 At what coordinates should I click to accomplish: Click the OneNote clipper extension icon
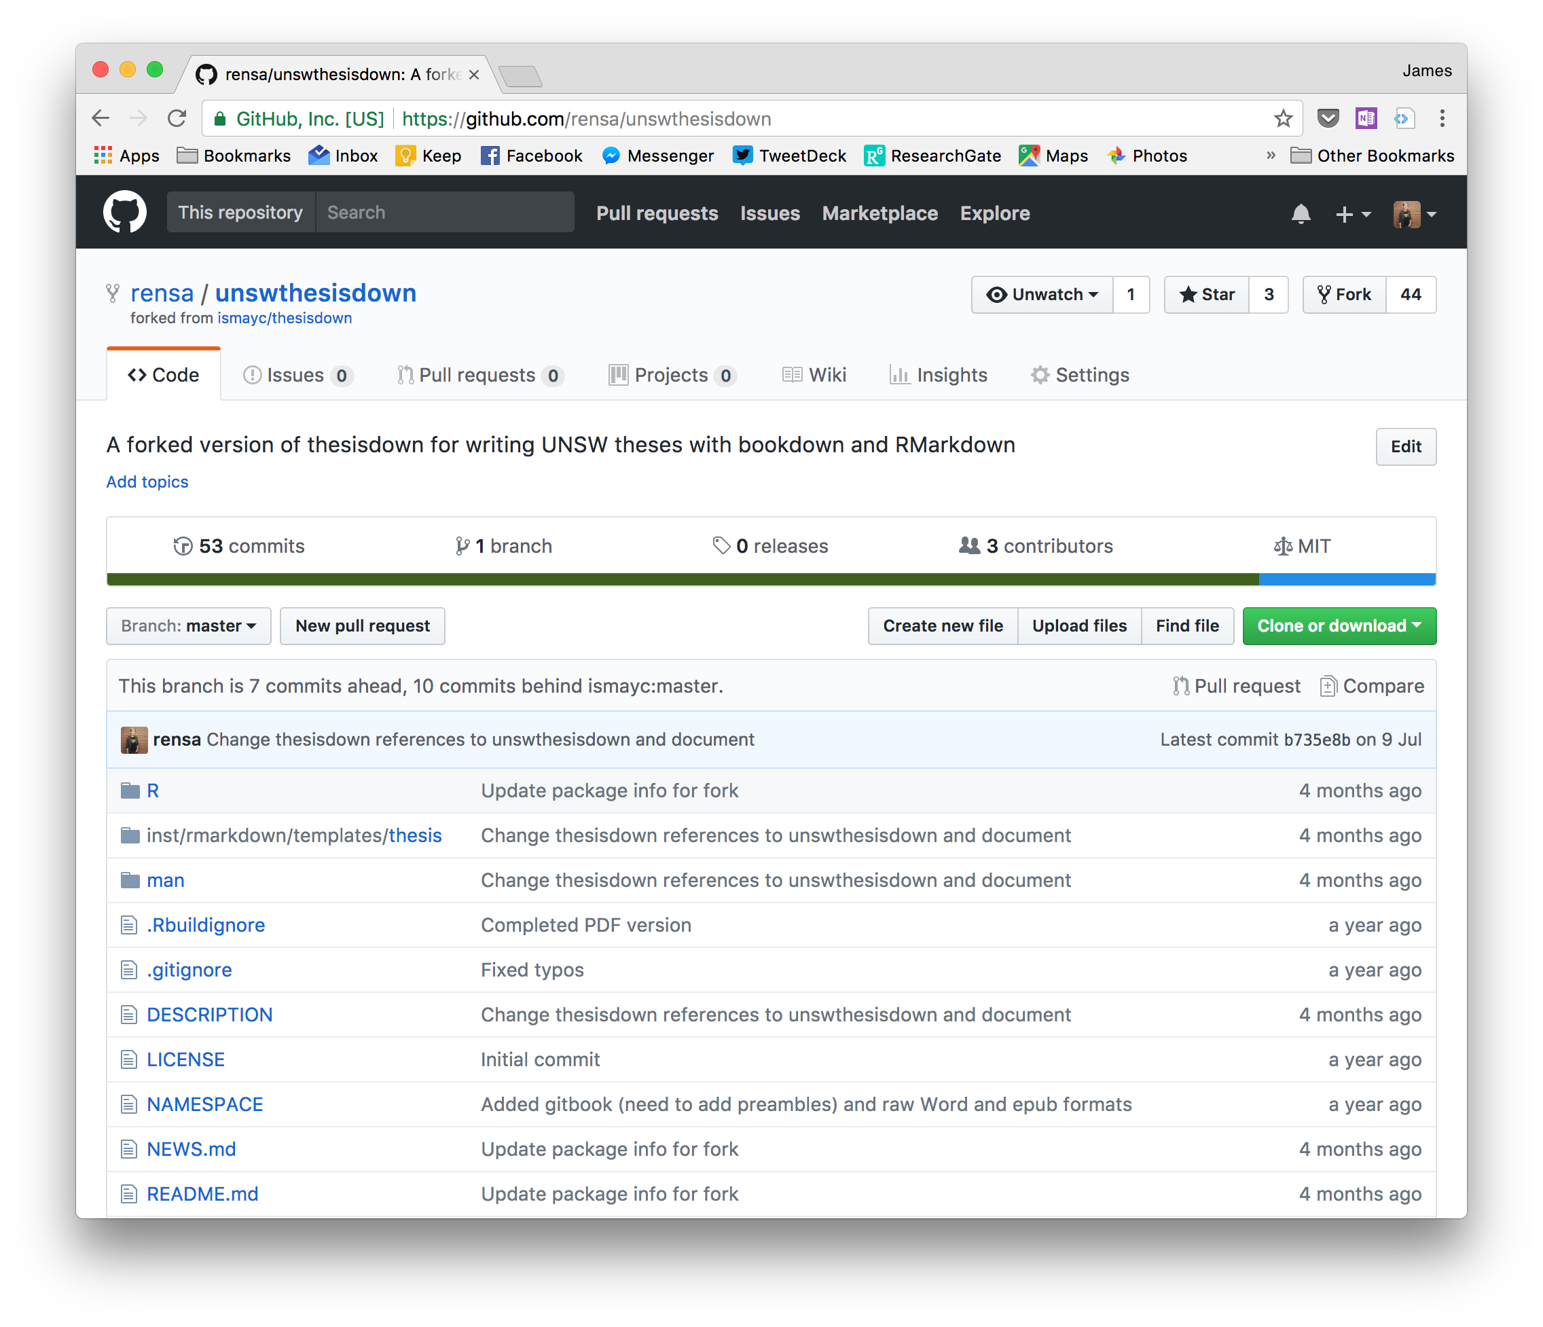click(x=1366, y=118)
